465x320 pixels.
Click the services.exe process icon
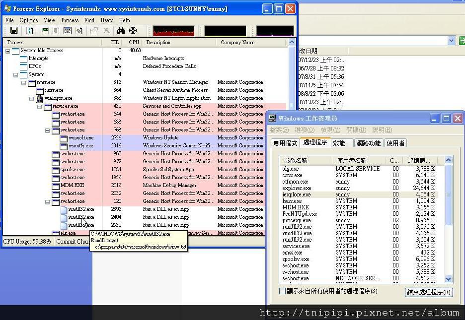[x=48, y=107]
